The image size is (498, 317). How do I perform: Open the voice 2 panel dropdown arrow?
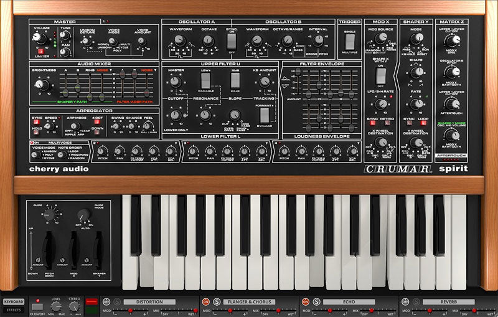tap(177, 143)
